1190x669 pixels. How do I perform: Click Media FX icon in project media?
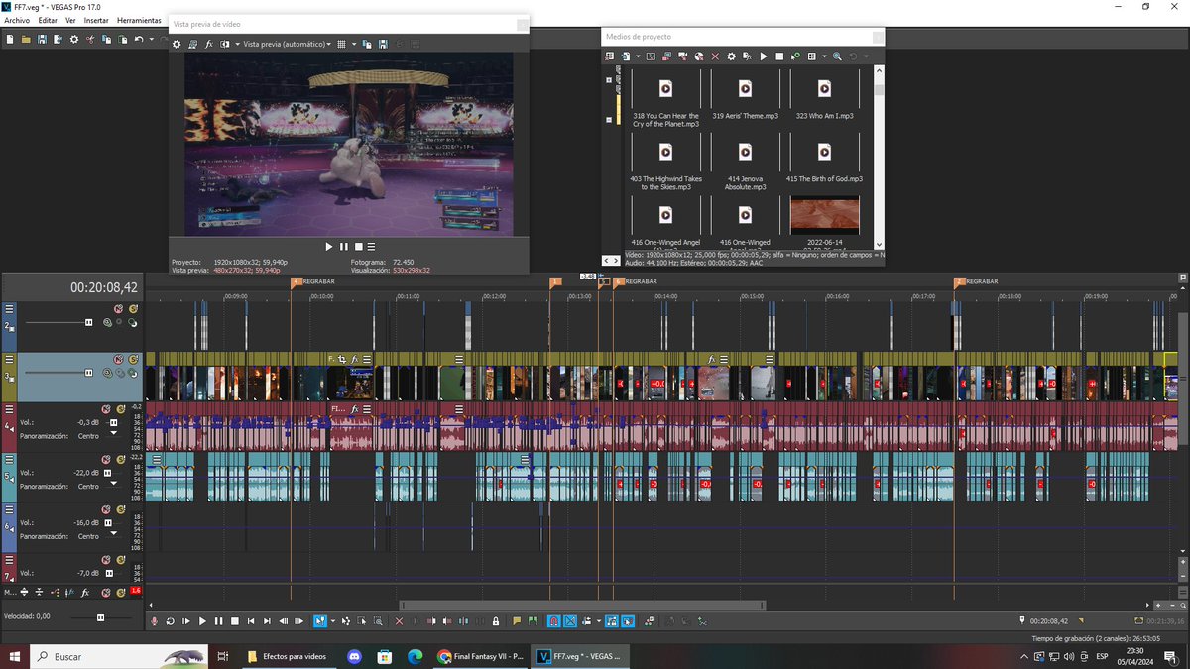(747, 56)
